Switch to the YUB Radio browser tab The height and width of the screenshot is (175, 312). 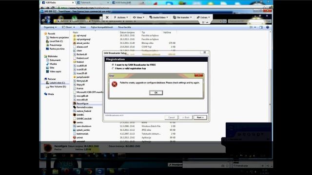tap(57, 2)
